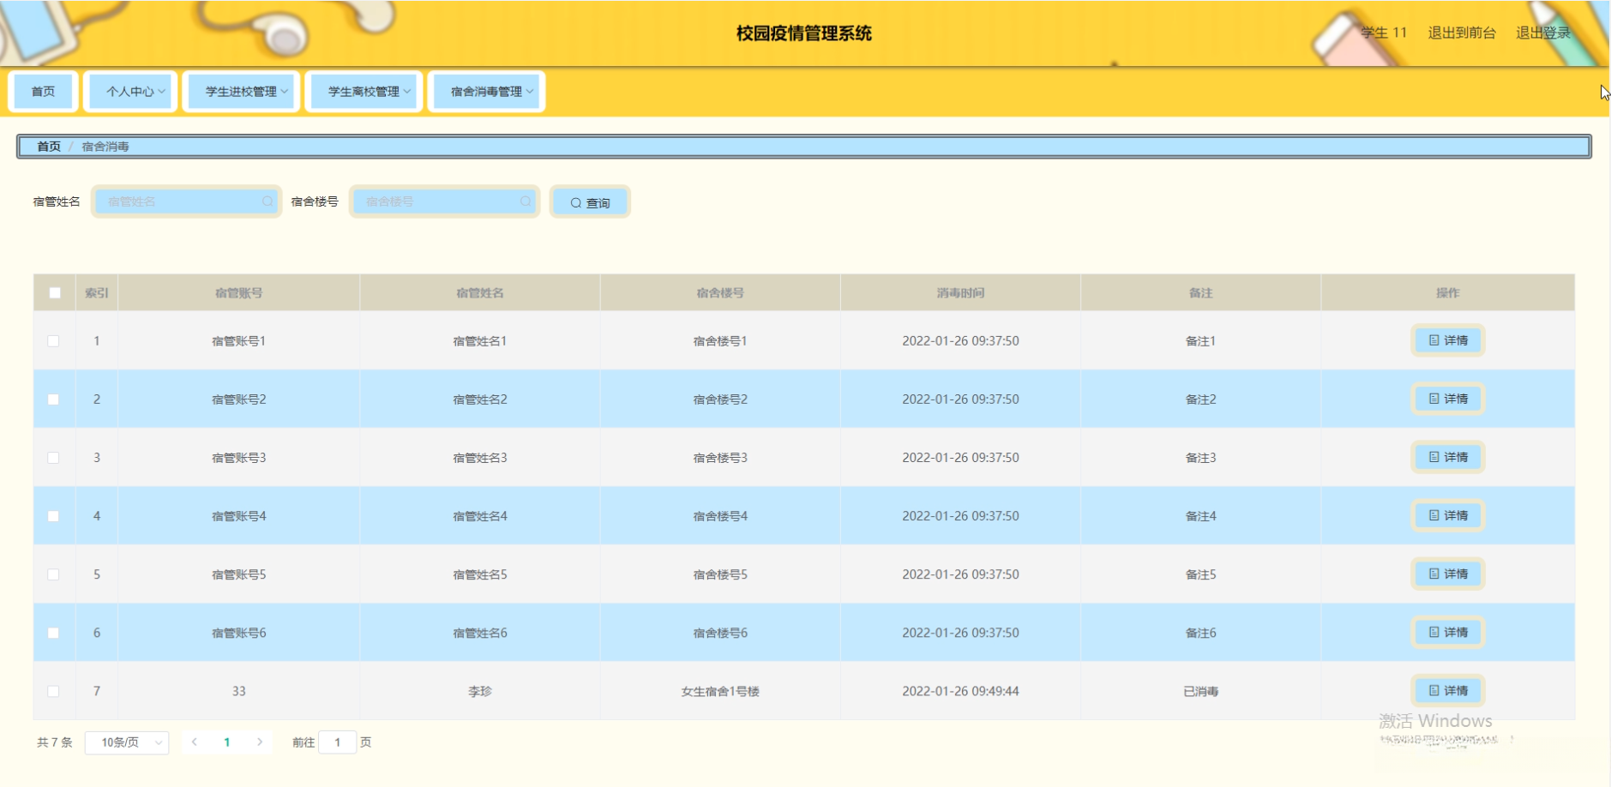This screenshot has height=787, width=1611.
Task: Tick the checkbox for row 宿管账号4
Action: click(x=53, y=516)
